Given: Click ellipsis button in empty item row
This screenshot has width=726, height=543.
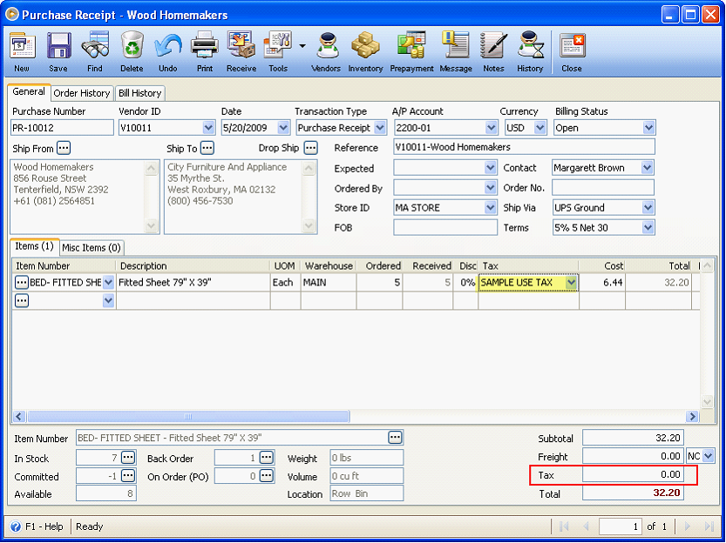Looking at the screenshot, I should (x=22, y=301).
